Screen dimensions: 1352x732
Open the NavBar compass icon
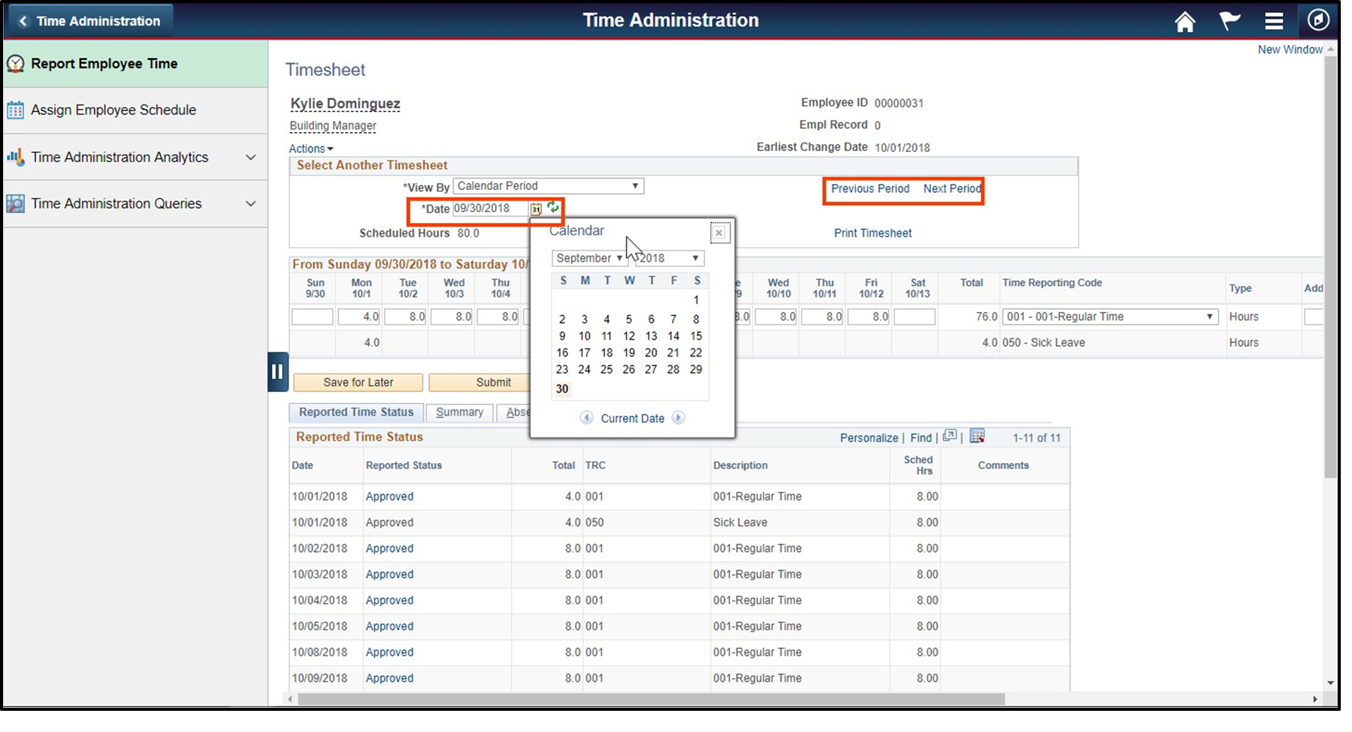1318,21
